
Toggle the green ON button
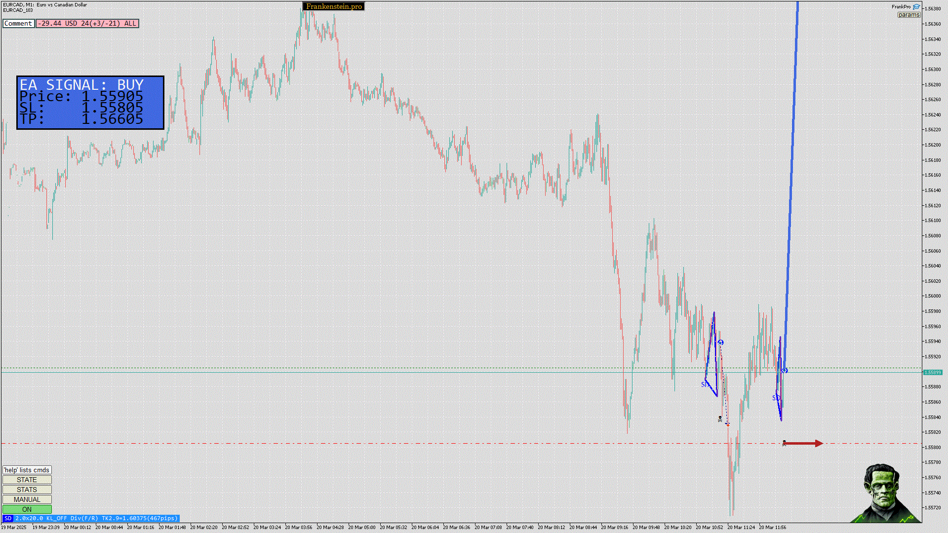27,509
